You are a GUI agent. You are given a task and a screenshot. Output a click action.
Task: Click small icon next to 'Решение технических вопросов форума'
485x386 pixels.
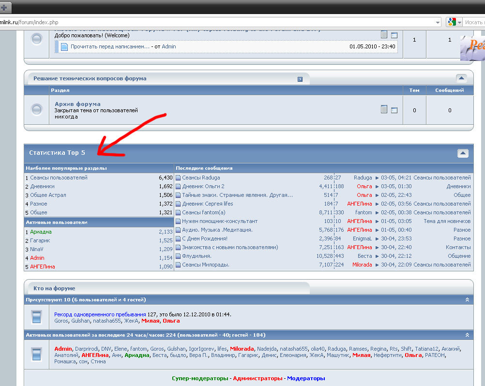[x=300, y=79]
